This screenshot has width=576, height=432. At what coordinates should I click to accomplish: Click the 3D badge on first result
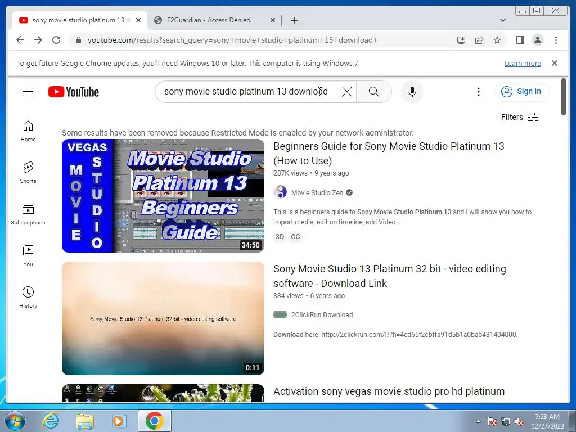pyautogui.click(x=280, y=237)
